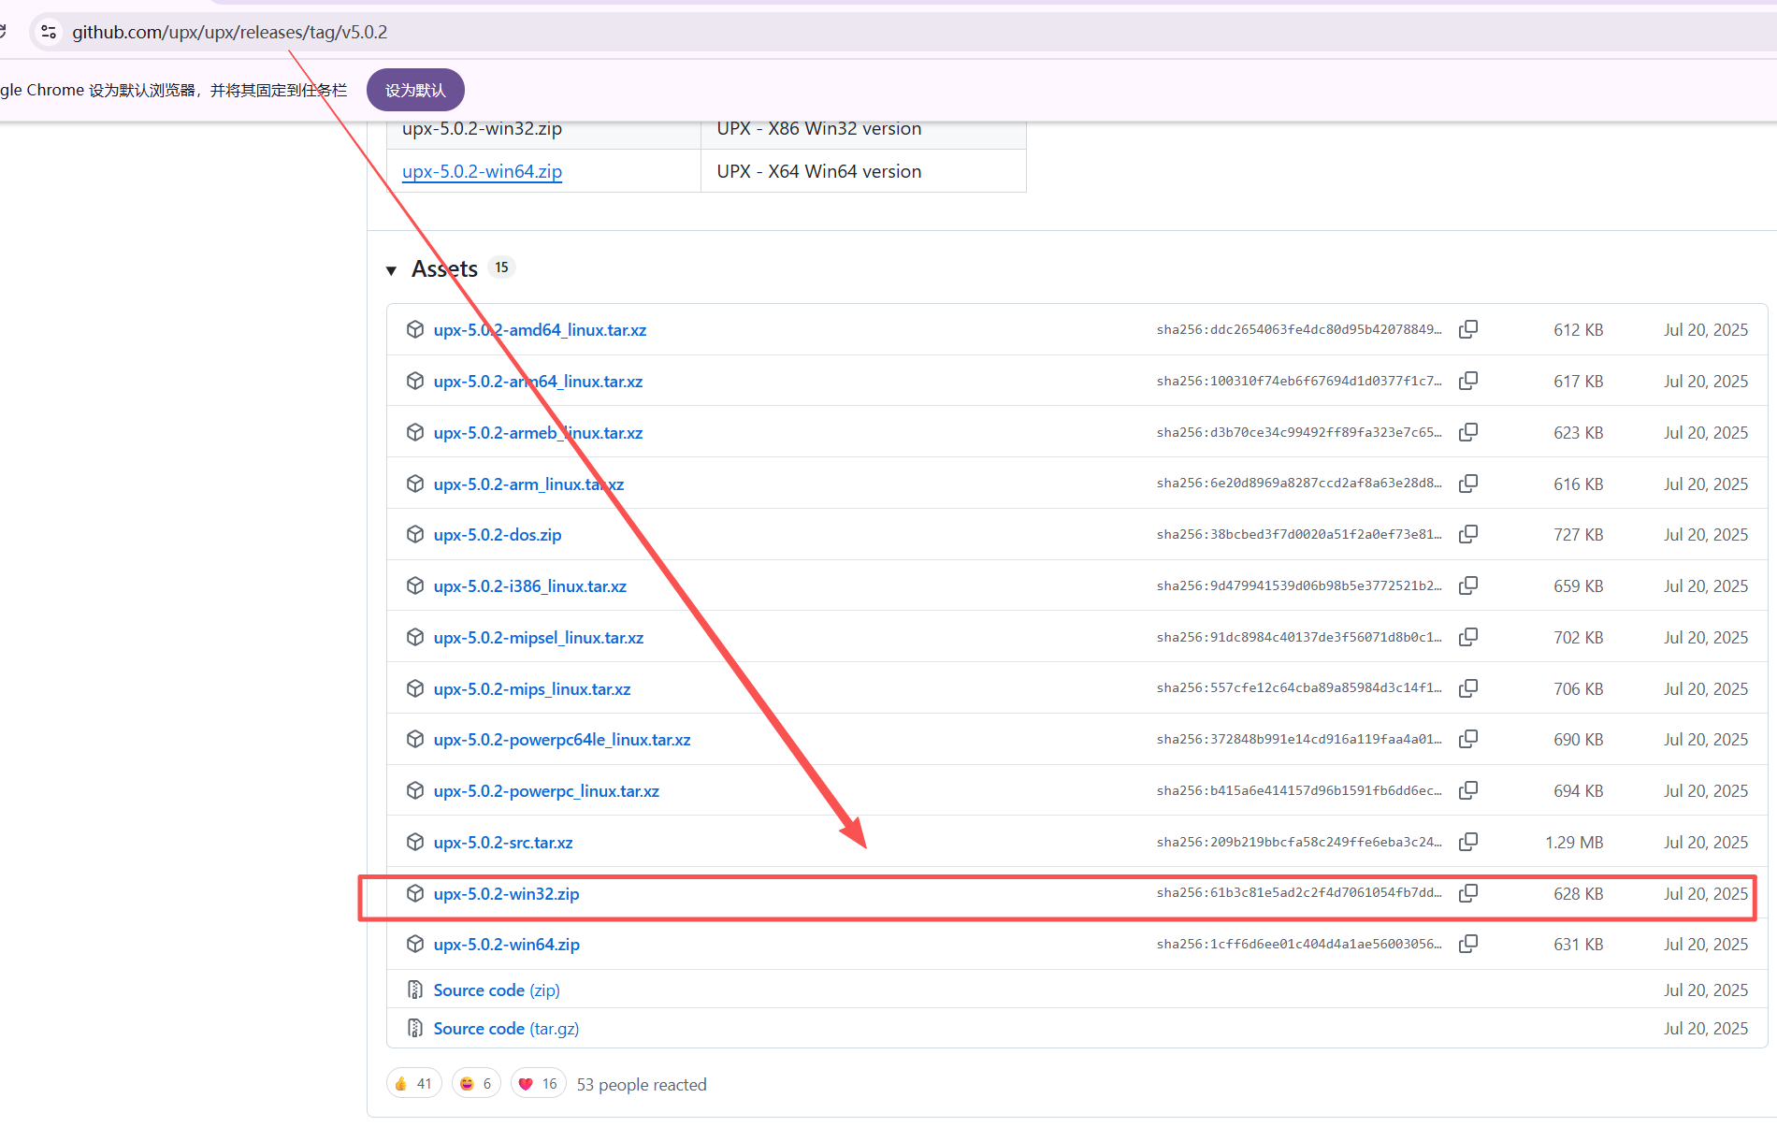Copy sha256 of upx-5.0.2-i386_linux.tar.xz
1777x1127 pixels.
coord(1468,585)
